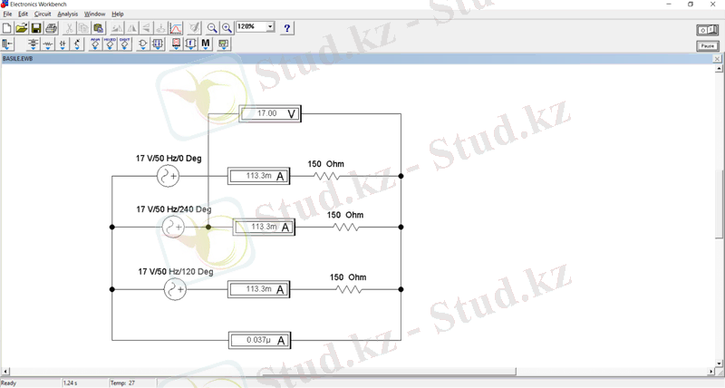This screenshot has width=725, height=388.
Task: Open the Window menu
Action: point(95,14)
